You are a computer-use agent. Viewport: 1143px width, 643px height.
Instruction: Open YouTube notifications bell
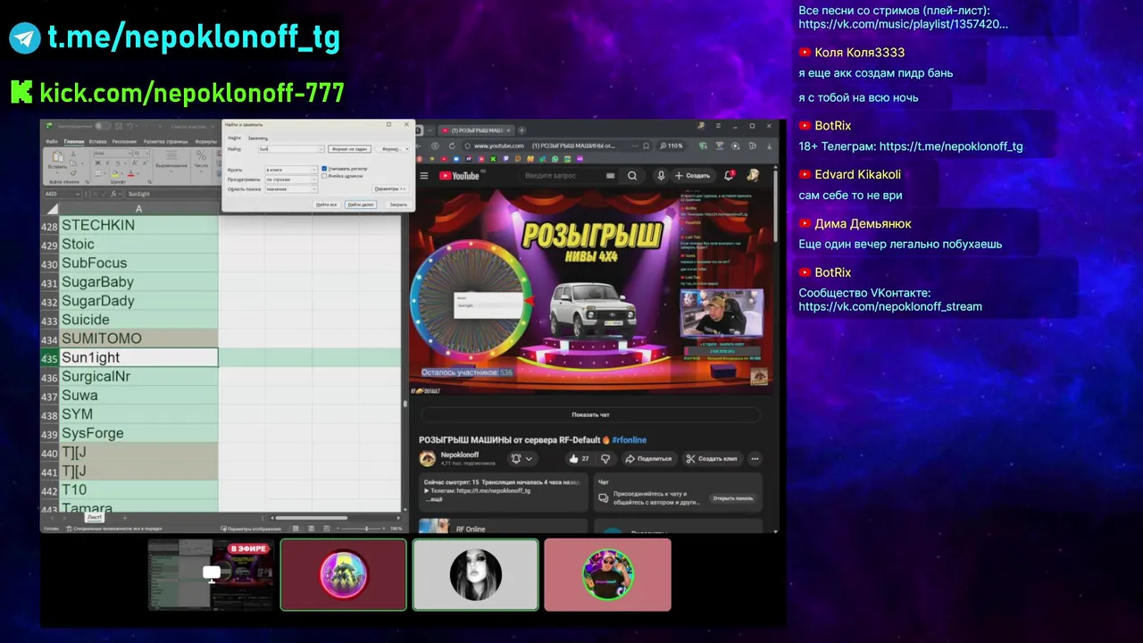729,176
